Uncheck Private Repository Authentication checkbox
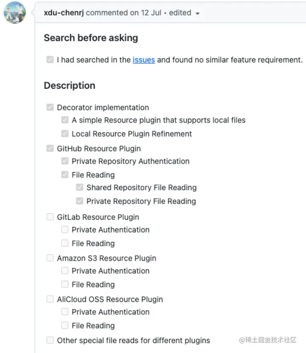The width and height of the screenshot is (306, 353). [65, 161]
